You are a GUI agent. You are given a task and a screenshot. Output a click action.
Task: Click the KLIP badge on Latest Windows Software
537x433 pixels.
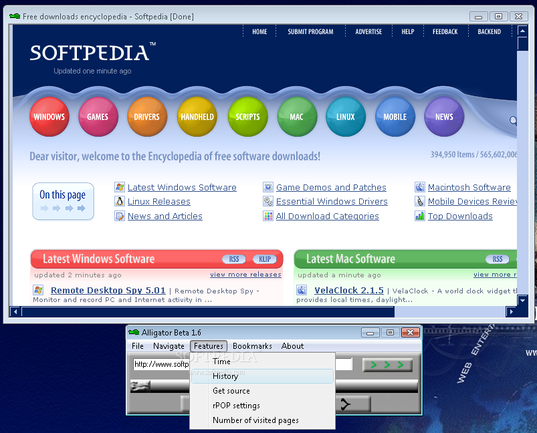pyautogui.click(x=264, y=259)
